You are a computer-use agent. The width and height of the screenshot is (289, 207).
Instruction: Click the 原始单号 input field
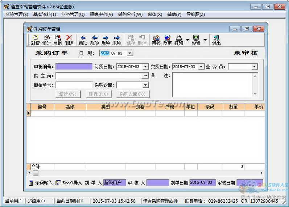[74, 85]
